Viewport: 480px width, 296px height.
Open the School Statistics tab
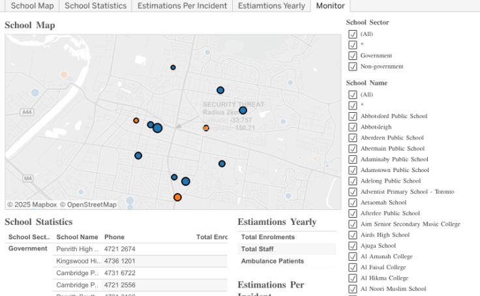point(95,6)
